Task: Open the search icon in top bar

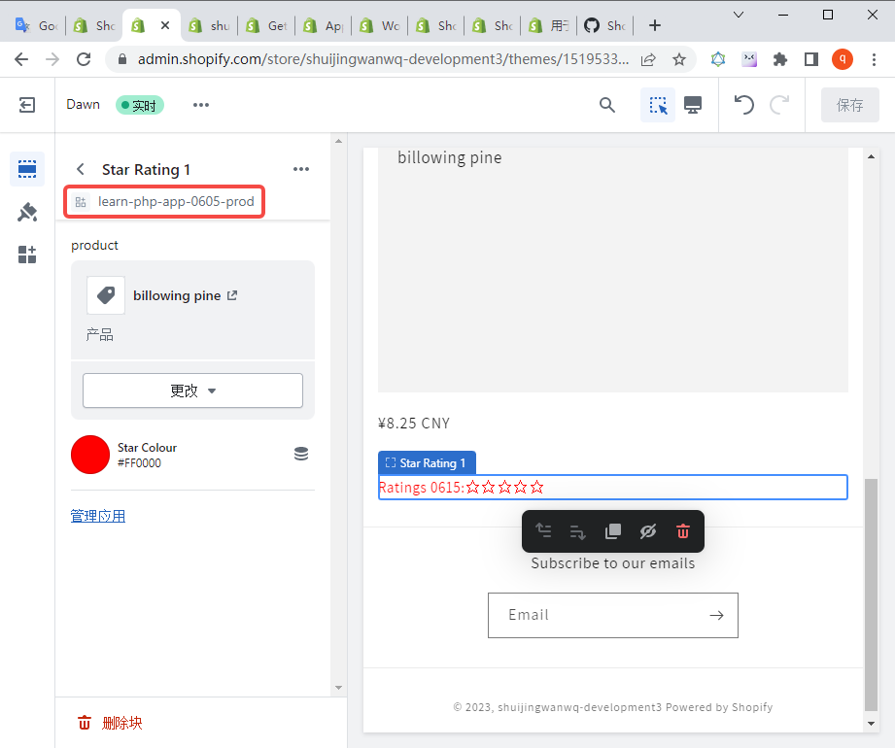Action: pos(607,105)
